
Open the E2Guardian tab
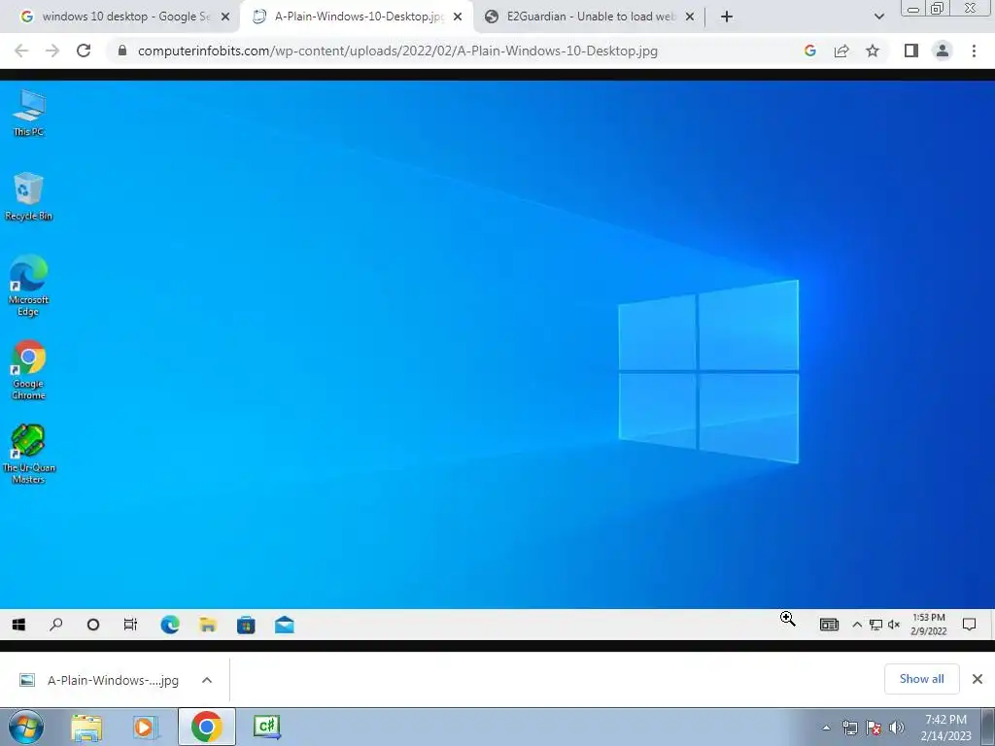click(589, 17)
